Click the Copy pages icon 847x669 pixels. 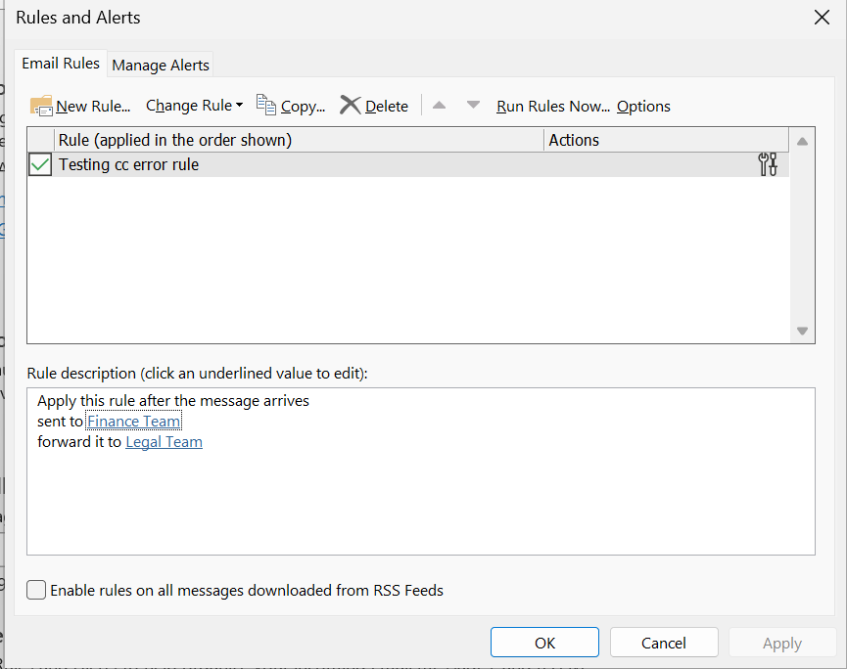click(x=265, y=105)
